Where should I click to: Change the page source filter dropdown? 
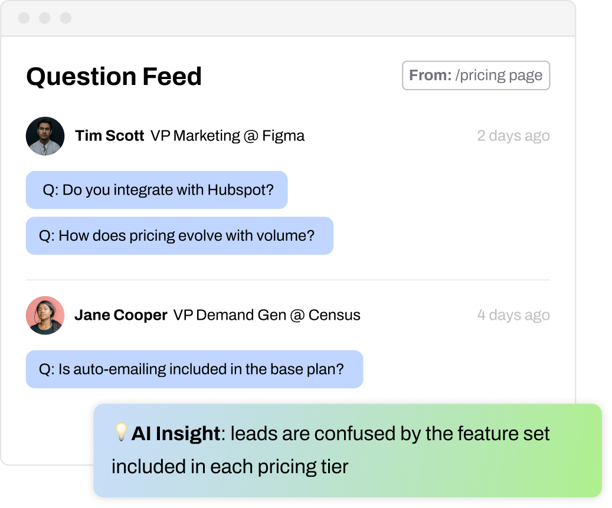click(x=476, y=75)
